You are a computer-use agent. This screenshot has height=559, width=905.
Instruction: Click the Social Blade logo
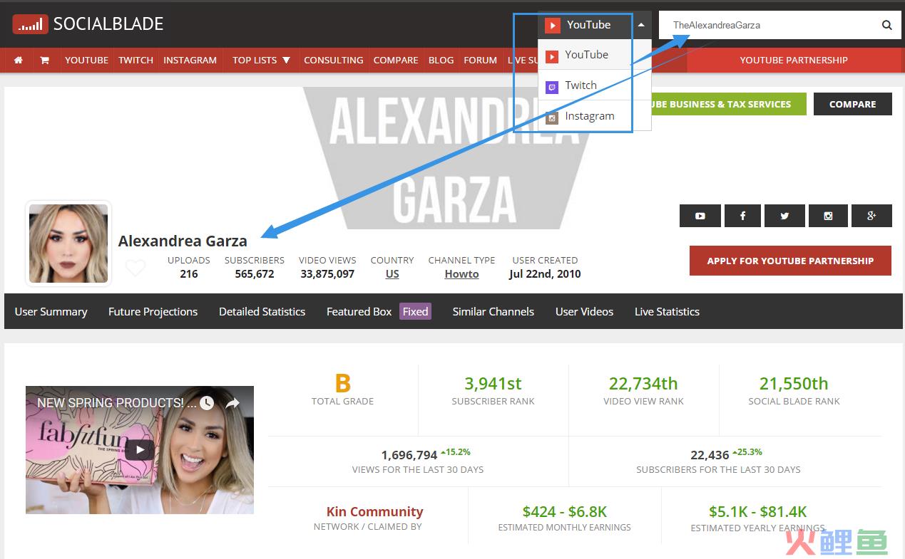tap(88, 24)
